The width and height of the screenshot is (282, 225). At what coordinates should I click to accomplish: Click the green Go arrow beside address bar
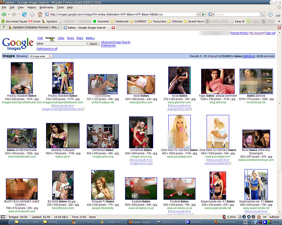pos(203,15)
